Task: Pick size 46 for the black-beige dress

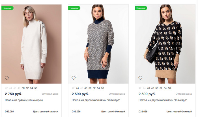Action: click(148, 88)
